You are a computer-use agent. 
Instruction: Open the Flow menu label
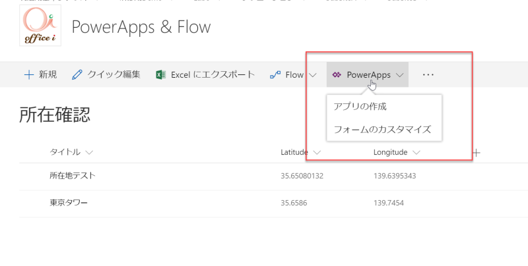[294, 74]
